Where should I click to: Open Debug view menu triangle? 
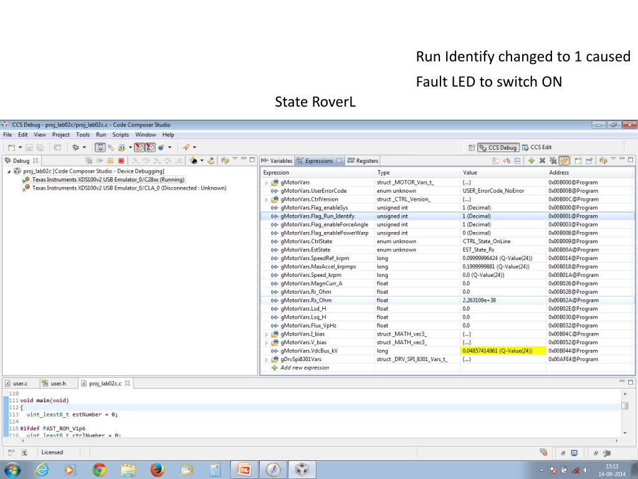click(235, 159)
